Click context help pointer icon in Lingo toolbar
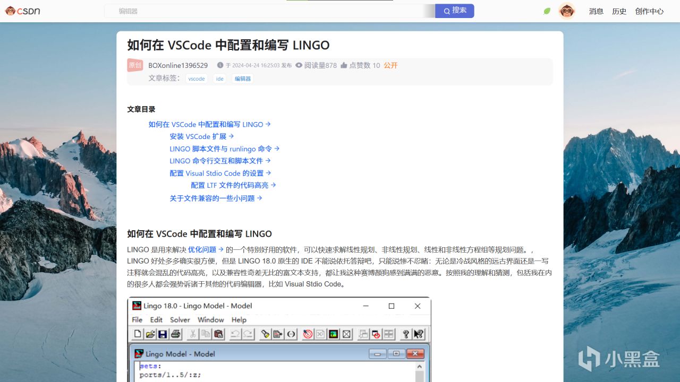Image resolution: width=680 pixels, height=382 pixels. click(419, 334)
